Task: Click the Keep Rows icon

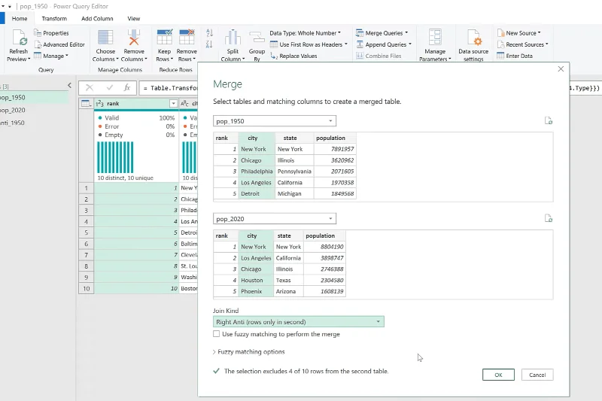Action: 164,38
